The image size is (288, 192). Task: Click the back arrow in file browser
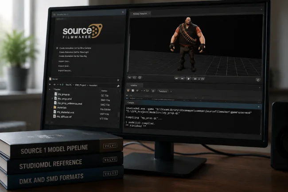50,84
